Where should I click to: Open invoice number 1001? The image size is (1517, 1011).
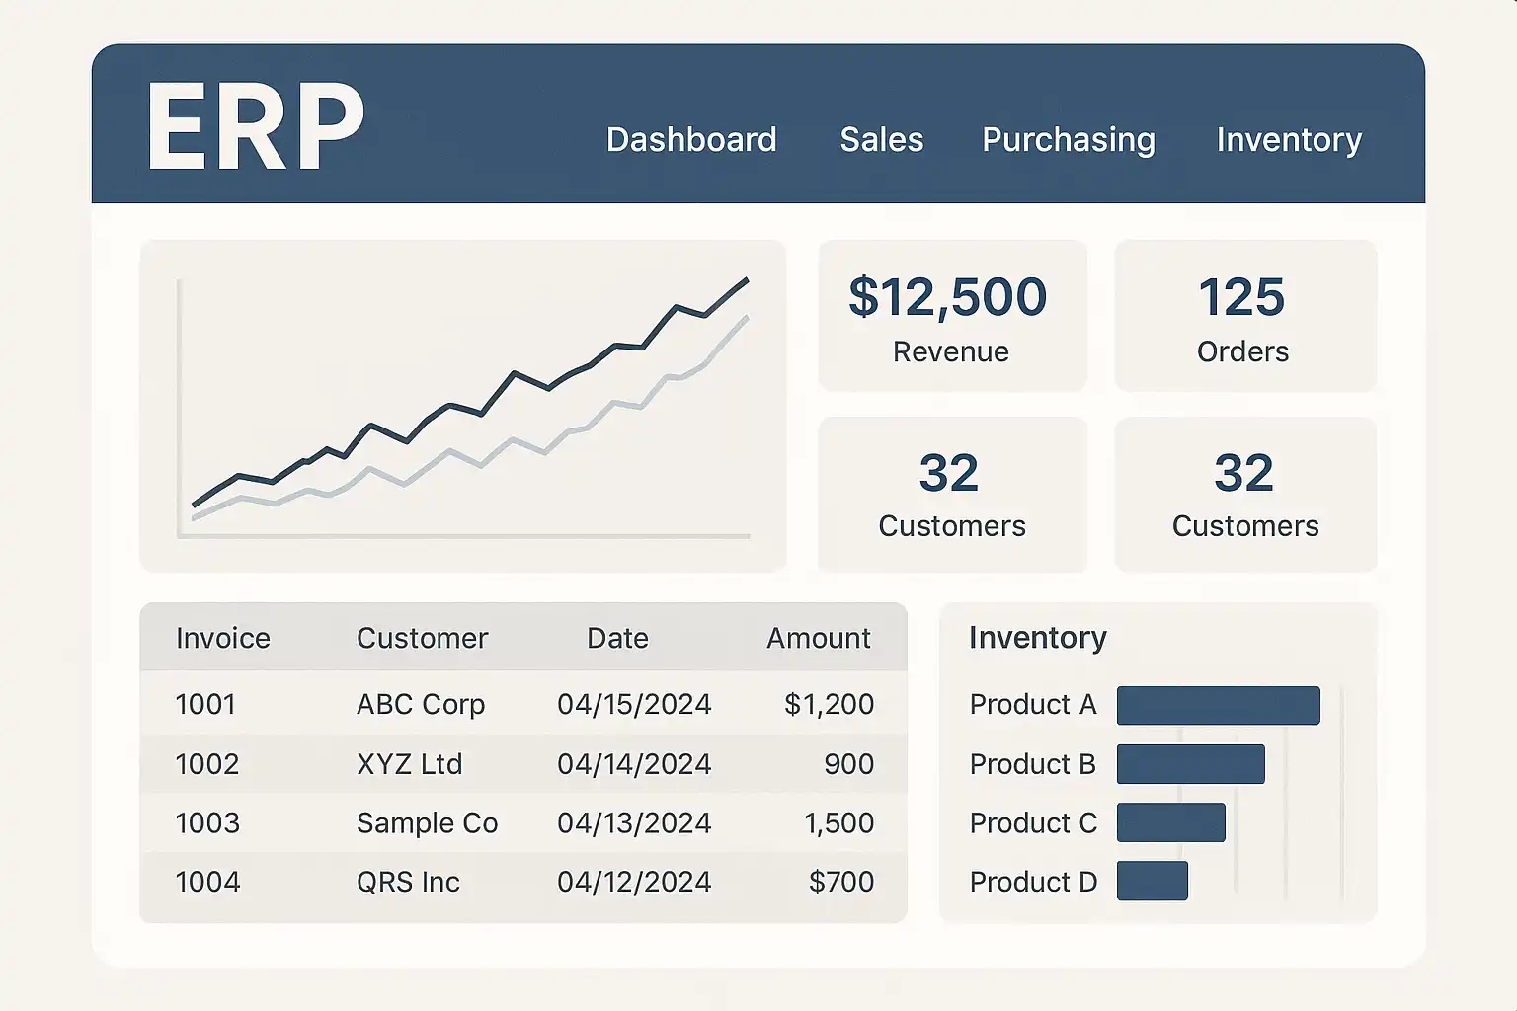pos(205,704)
